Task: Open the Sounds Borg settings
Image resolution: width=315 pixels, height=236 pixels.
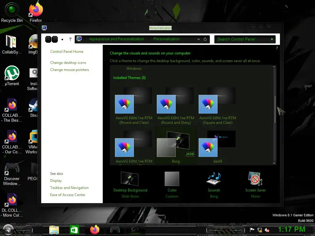Action: pos(214,185)
